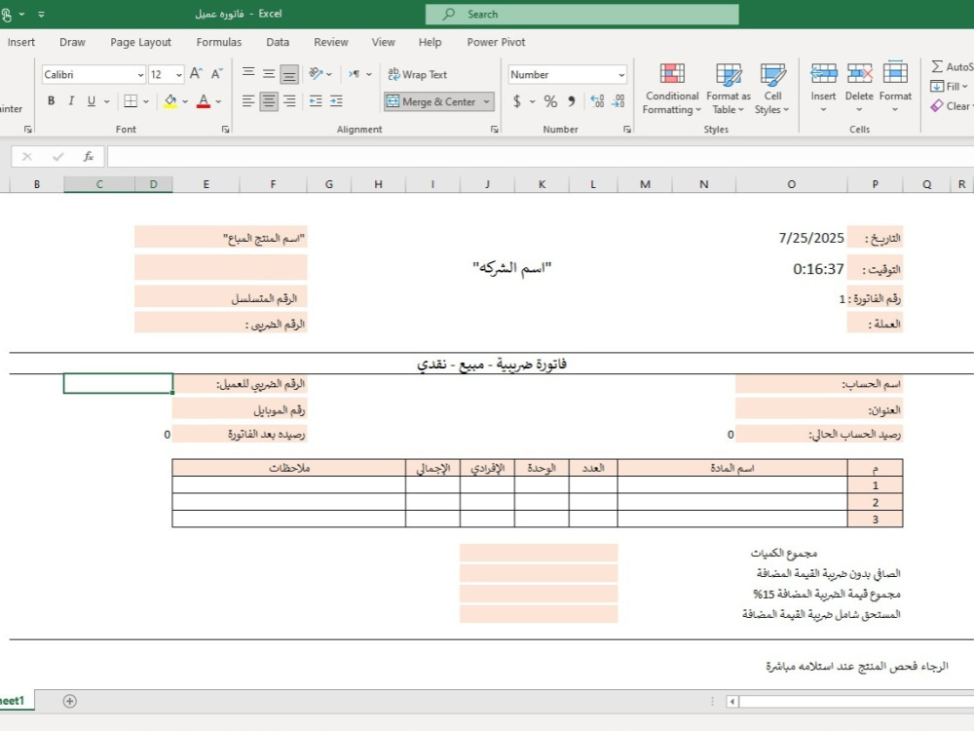Add a new sheet
This screenshot has width=974, height=731.
click(x=69, y=701)
